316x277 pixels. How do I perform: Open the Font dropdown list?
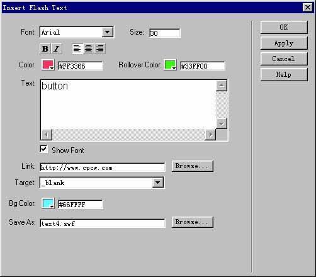click(108, 32)
